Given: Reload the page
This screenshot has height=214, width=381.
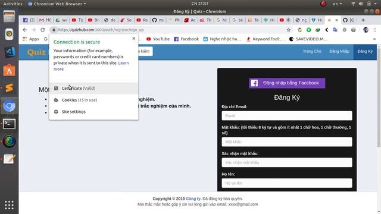Looking at the screenshot, I should coord(43,30).
